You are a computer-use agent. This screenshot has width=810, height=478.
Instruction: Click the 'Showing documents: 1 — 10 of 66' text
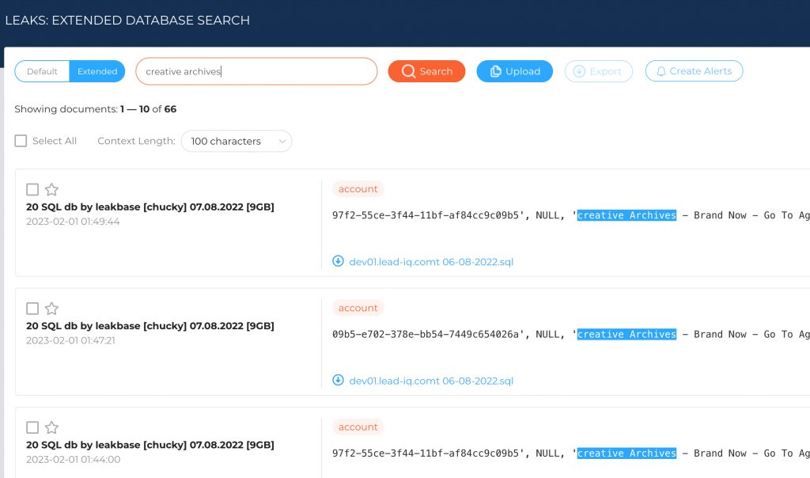tap(96, 109)
